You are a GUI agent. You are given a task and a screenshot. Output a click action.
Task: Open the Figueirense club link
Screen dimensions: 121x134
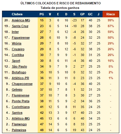[x=21, y=38]
